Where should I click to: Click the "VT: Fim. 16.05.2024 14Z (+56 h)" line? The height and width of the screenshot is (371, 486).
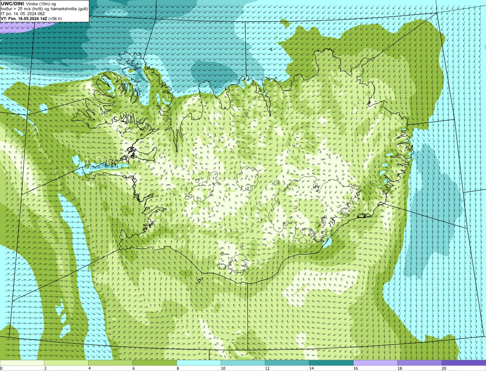31,19
